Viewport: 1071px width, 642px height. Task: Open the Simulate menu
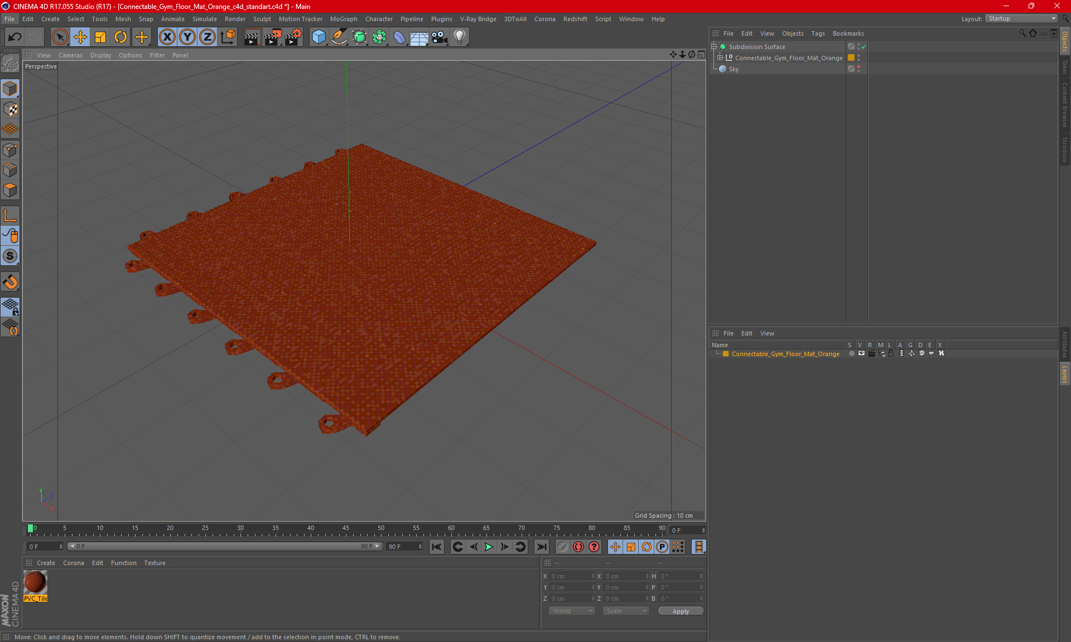coord(205,19)
